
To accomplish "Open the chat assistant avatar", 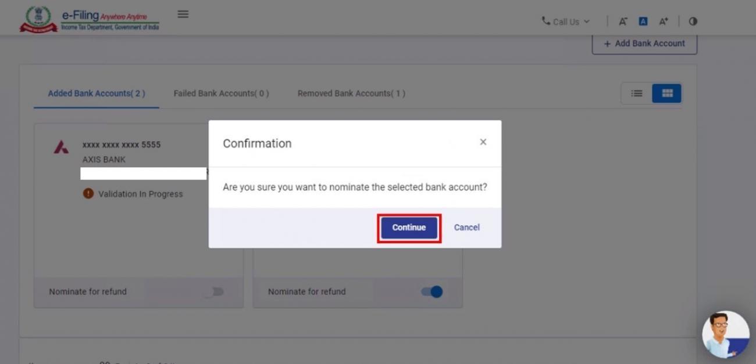I will click(x=725, y=334).
